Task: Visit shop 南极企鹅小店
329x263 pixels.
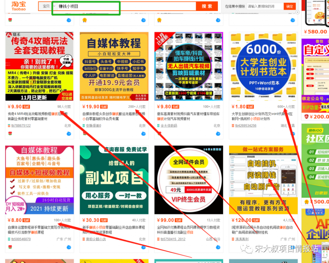Action: coord(96,239)
